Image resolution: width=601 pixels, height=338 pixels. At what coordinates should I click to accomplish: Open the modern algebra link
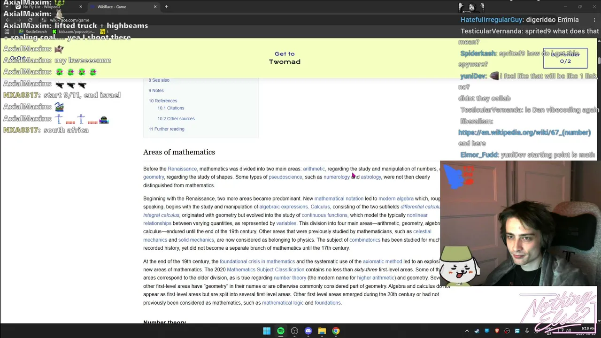click(x=396, y=199)
